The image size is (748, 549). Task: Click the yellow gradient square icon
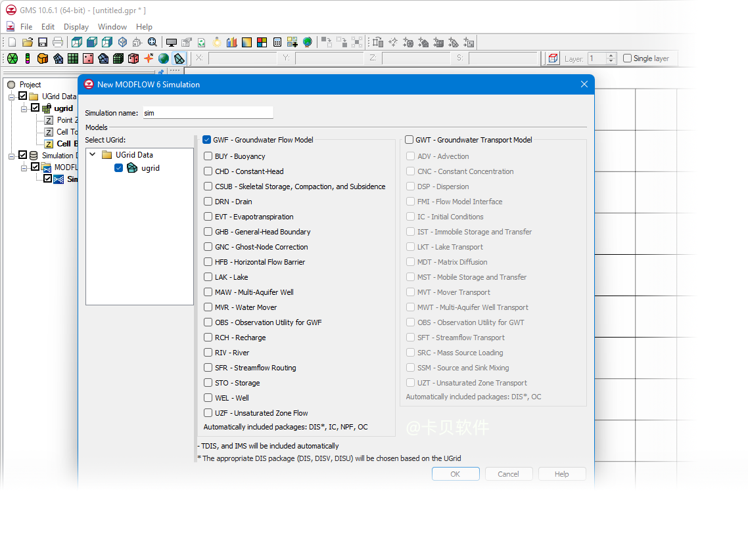click(246, 43)
